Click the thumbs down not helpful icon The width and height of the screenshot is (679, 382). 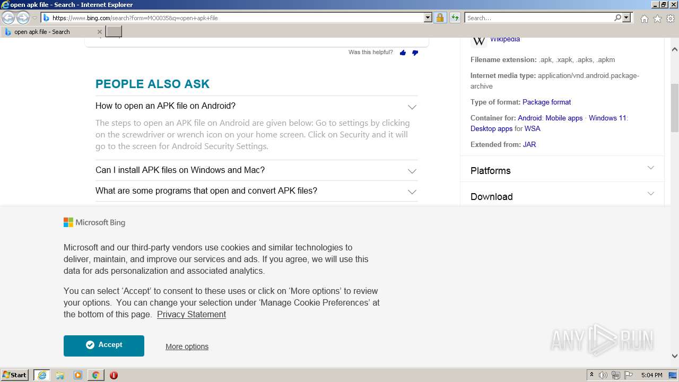(415, 53)
